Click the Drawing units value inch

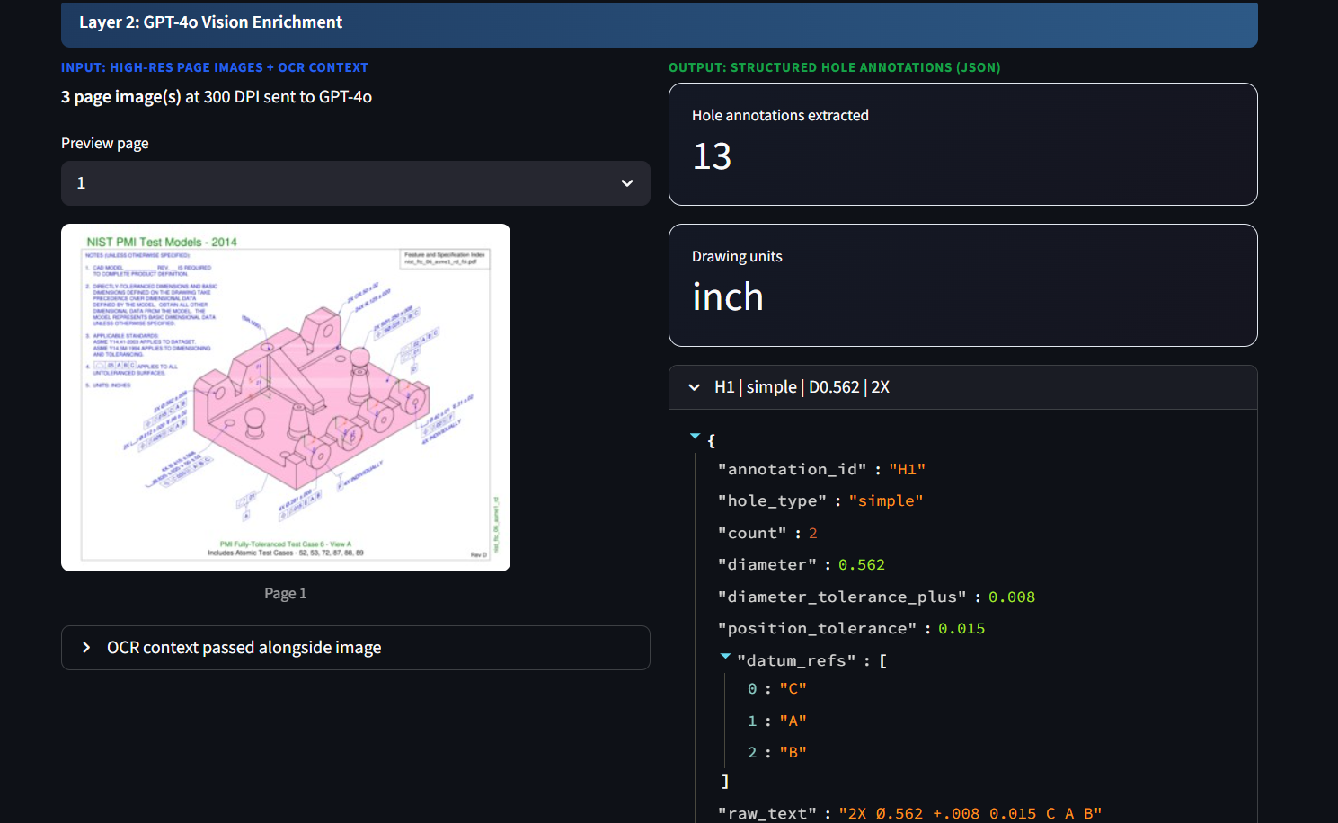[x=728, y=297]
